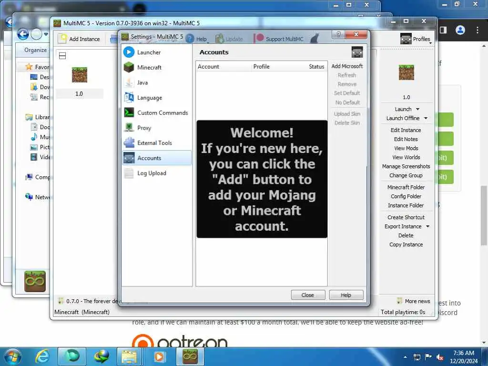The image size is (488, 366).
Task: Open the Language settings page
Action: click(x=156, y=97)
